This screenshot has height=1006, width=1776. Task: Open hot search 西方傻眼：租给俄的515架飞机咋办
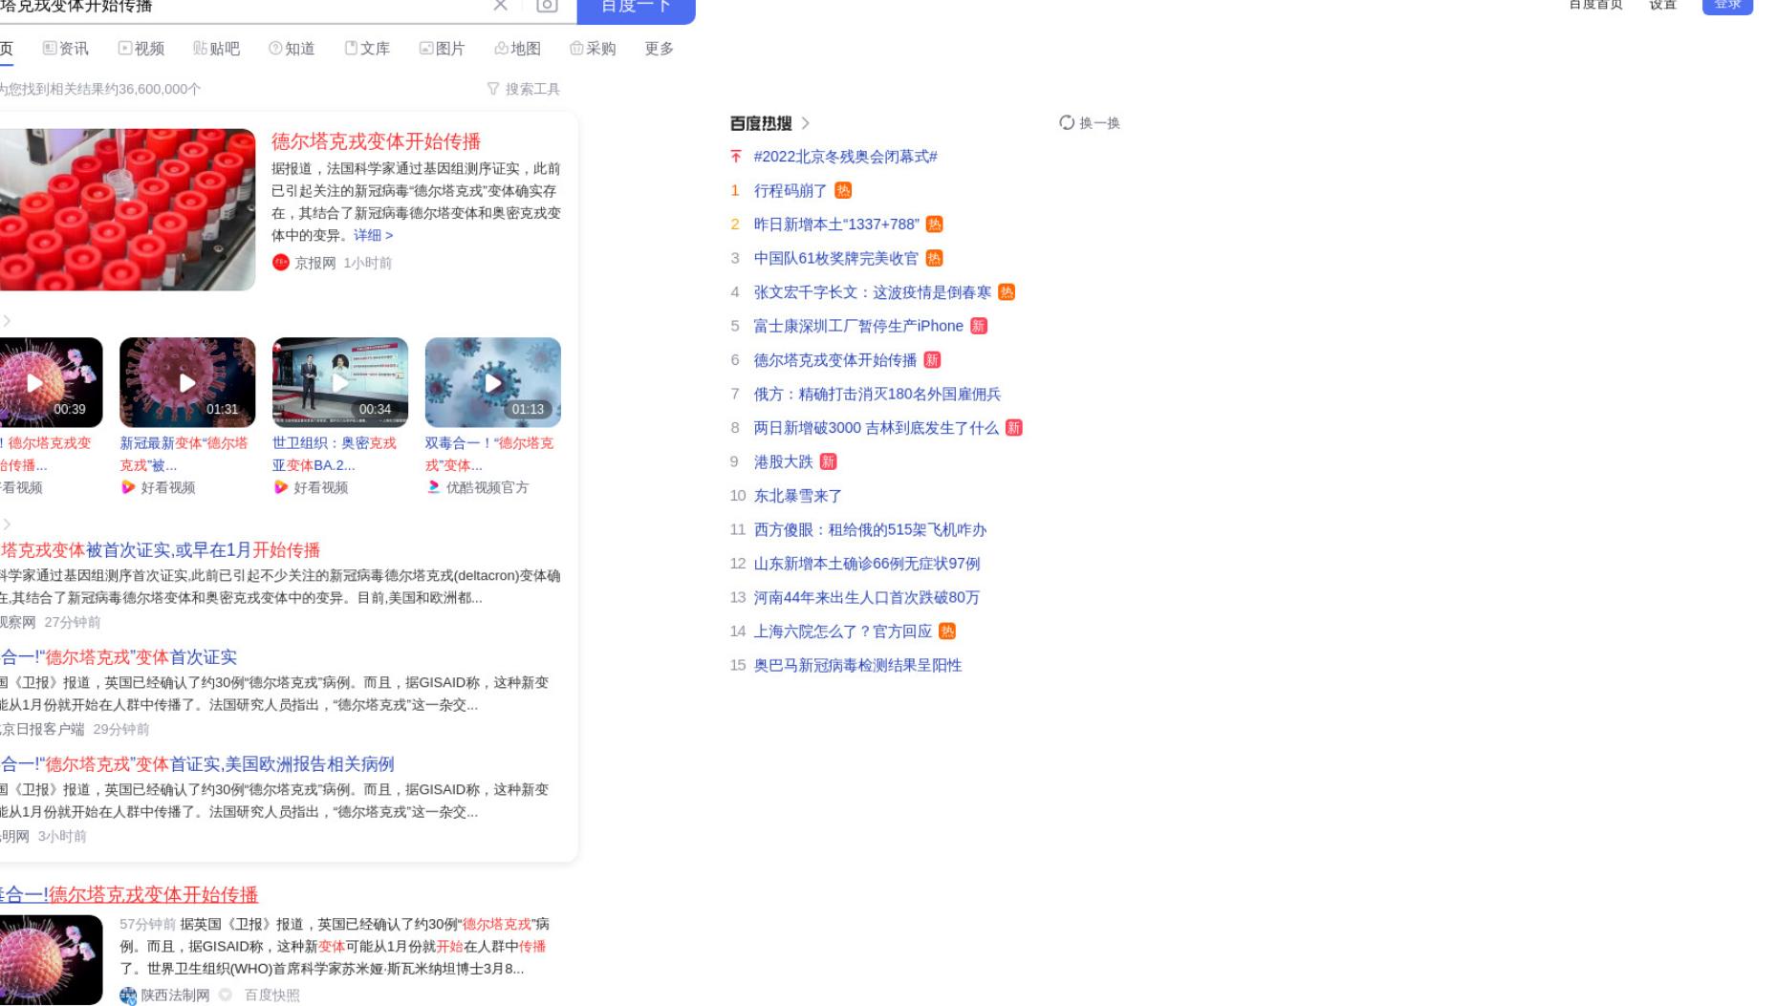[x=870, y=530]
